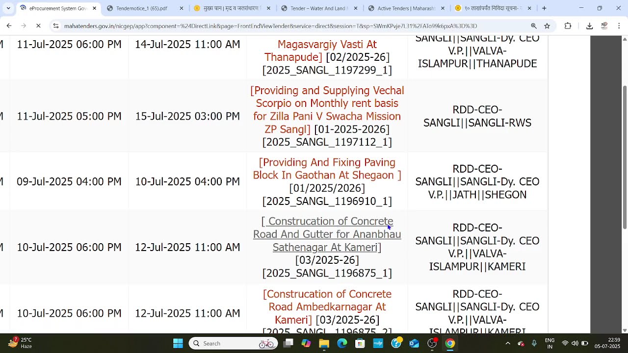Select the mahatenders URL in the address bar

pos(270,26)
